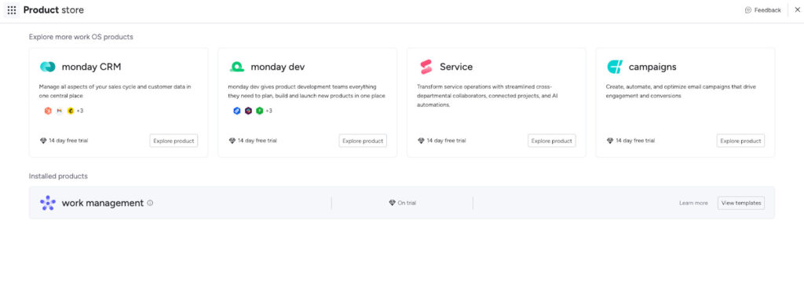This screenshot has width=804, height=293.
Task: Click the blue Jira integration icon in dev card
Action: 237,111
